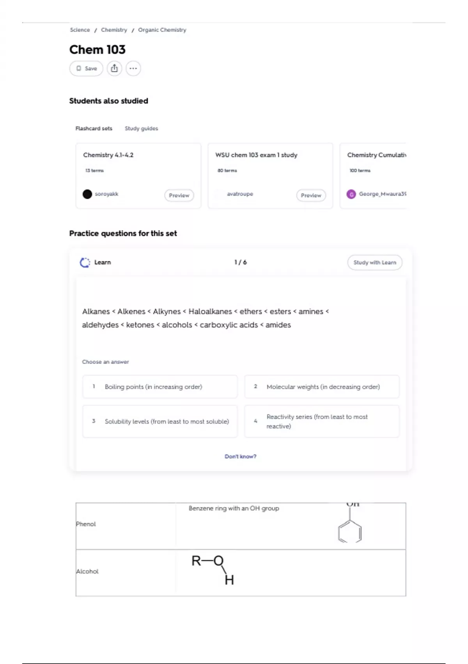Choose answer Molecular weights in decreasing order

pos(322,387)
